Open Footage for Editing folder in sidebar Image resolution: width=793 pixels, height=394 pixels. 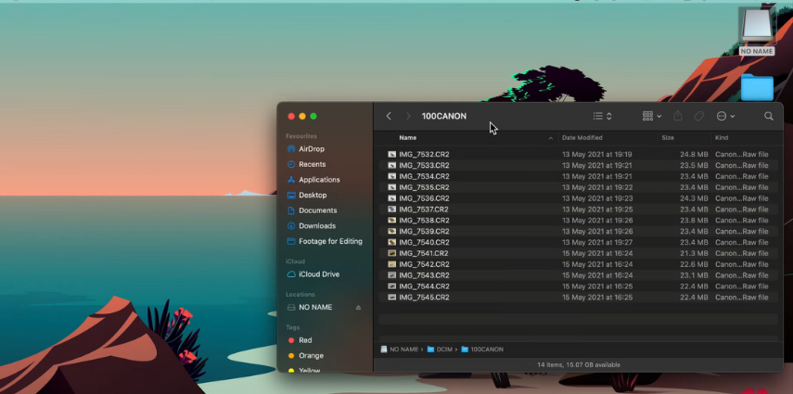tap(329, 241)
